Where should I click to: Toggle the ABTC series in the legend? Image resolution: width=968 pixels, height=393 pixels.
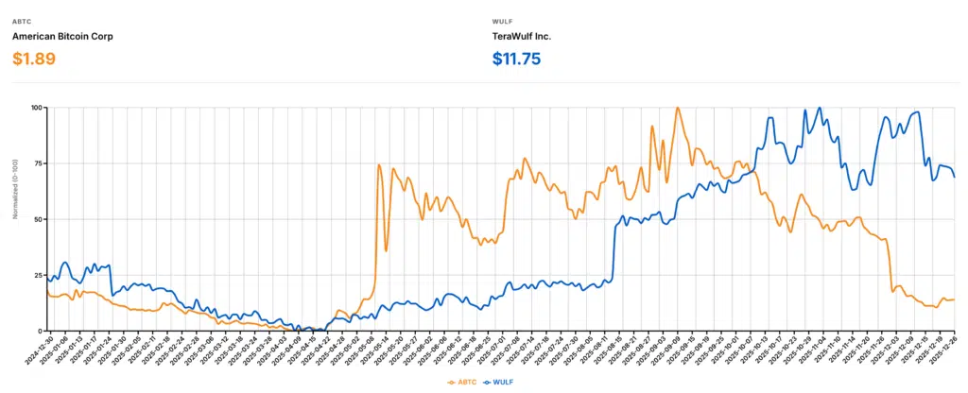click(467, 384)
